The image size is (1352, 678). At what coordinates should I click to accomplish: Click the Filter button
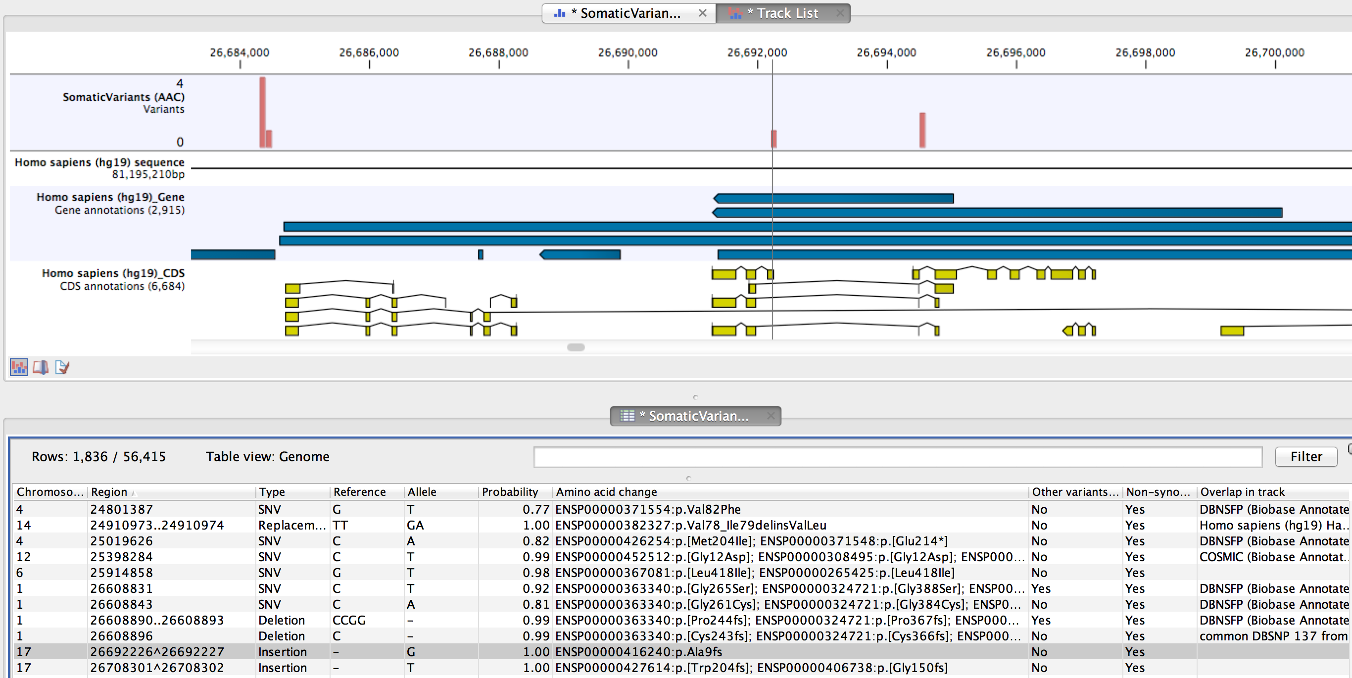(1306, 457)
